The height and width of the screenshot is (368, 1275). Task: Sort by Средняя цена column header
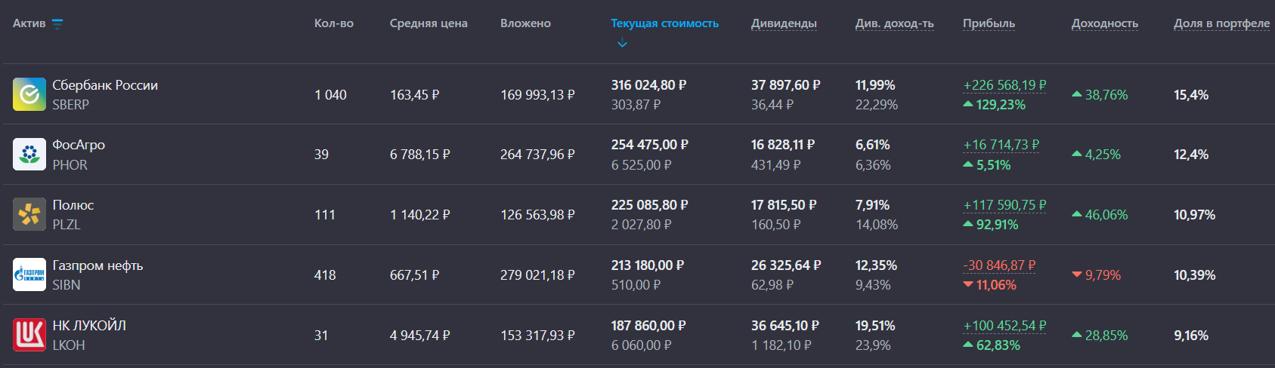[429, 23]
